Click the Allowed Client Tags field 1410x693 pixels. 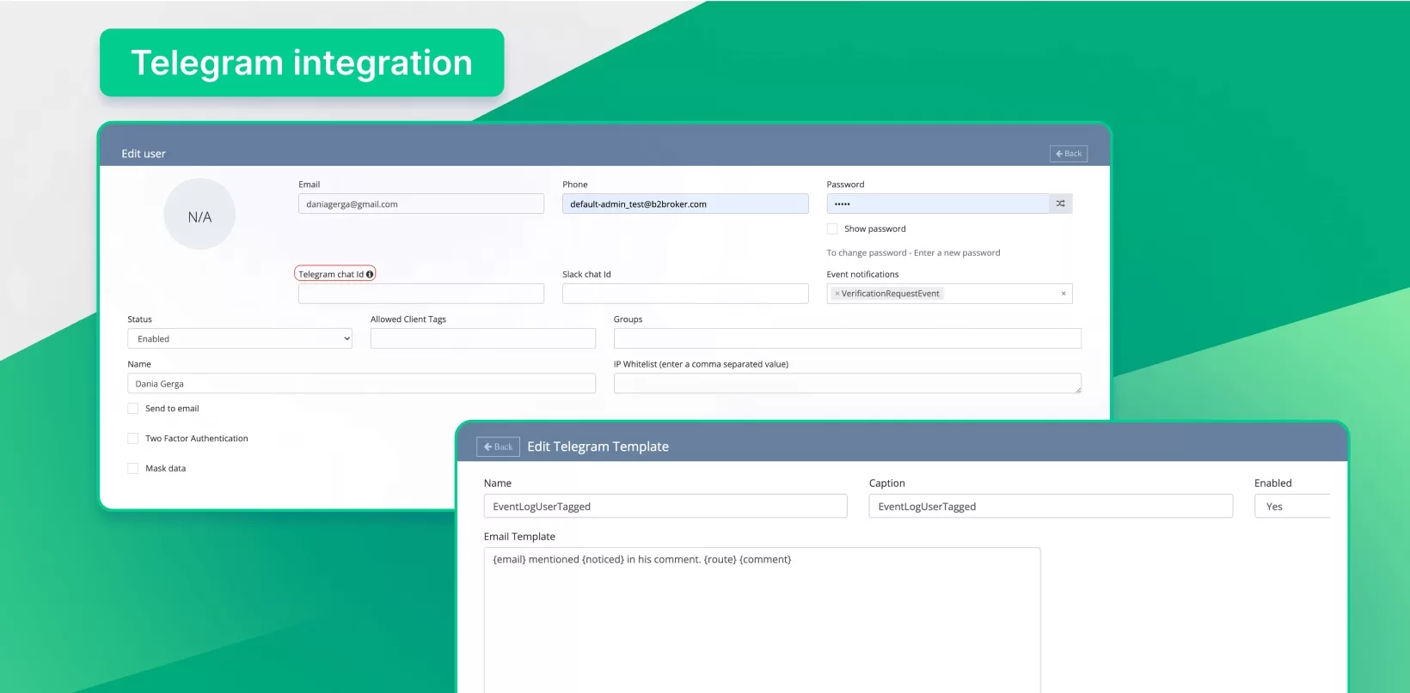pyautogui.click(x=483, y=338)
